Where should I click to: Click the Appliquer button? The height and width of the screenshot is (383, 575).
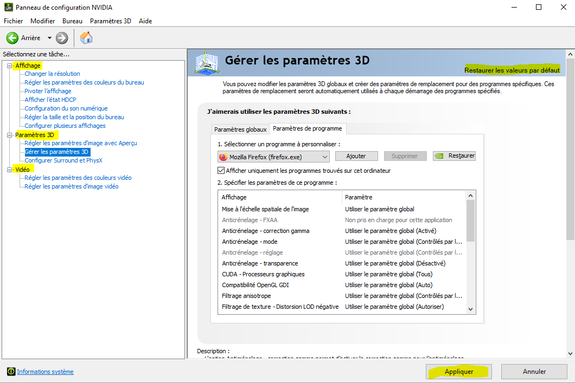pyautogui.click(x=459, y=372)
